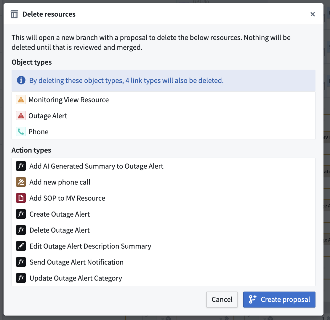Click the document icon for Add SOP to MV Resource

point(21,198)
